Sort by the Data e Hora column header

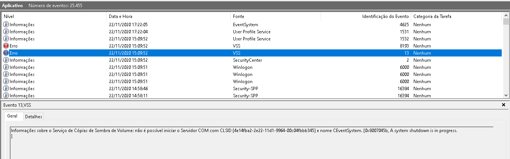(169, 16)
